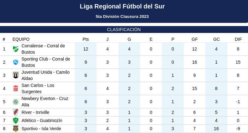Screen dimensions: 248x133
Task: Open Corralense - Corral de Bustos team
Action: pos(43,49)
